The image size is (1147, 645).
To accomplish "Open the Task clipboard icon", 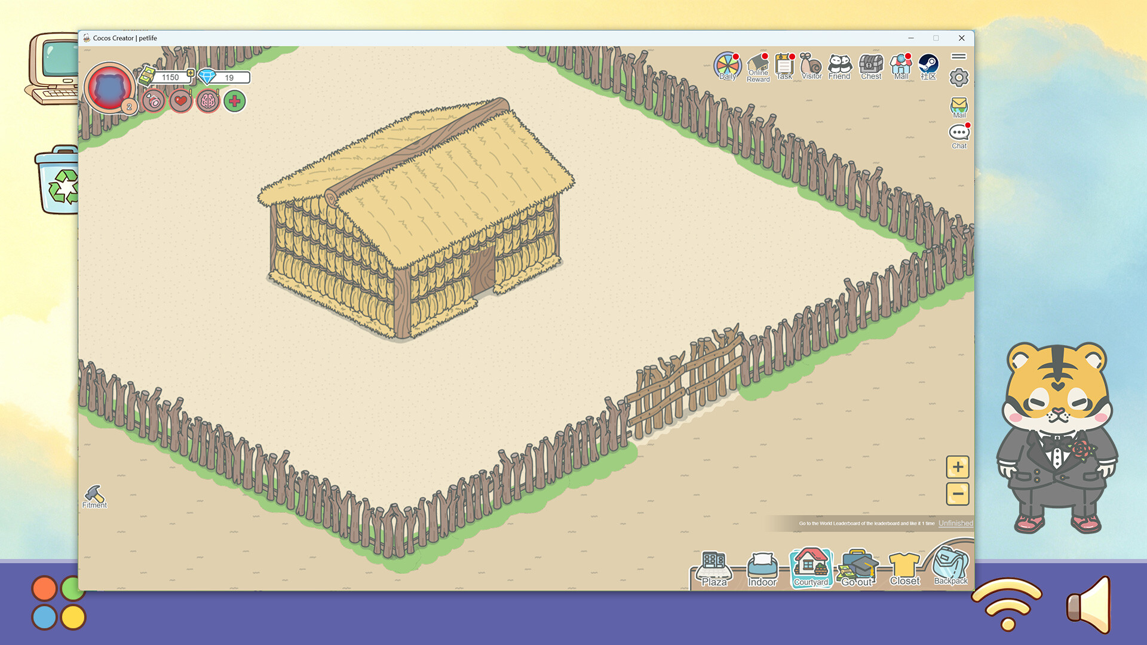I will [x=784, y=66].
